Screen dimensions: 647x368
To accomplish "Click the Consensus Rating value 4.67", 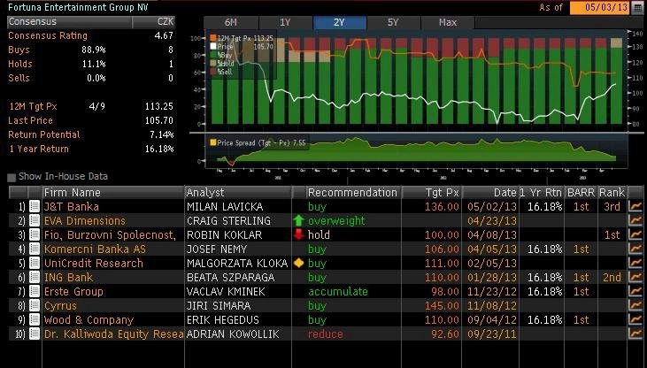I will [164, 35].
